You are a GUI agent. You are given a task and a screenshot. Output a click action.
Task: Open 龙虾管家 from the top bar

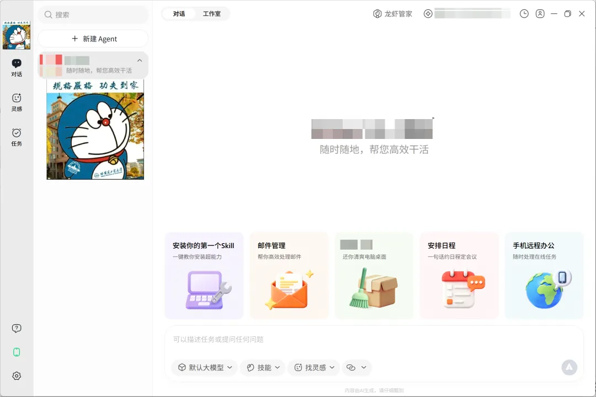(x=393, y=14)
